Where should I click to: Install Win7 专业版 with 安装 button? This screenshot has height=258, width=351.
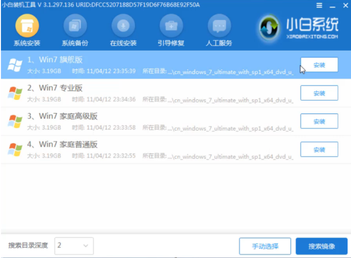point(319,93)
